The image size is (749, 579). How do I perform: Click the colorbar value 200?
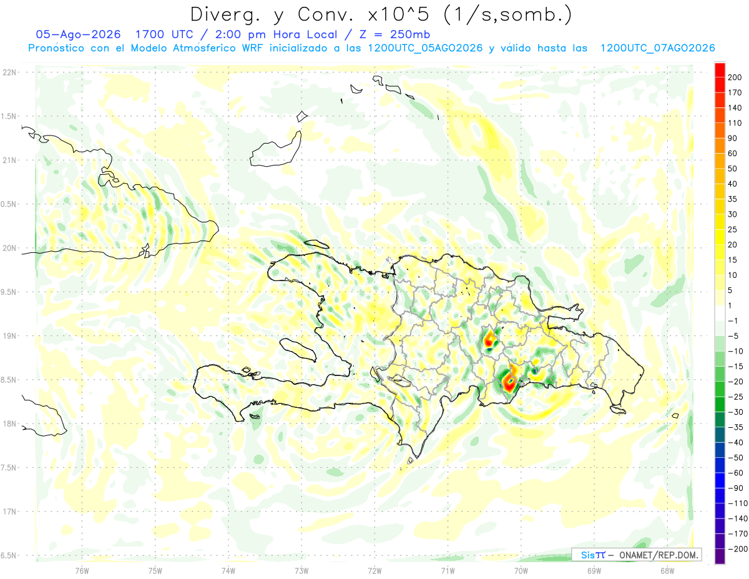(x=735, y=77)
